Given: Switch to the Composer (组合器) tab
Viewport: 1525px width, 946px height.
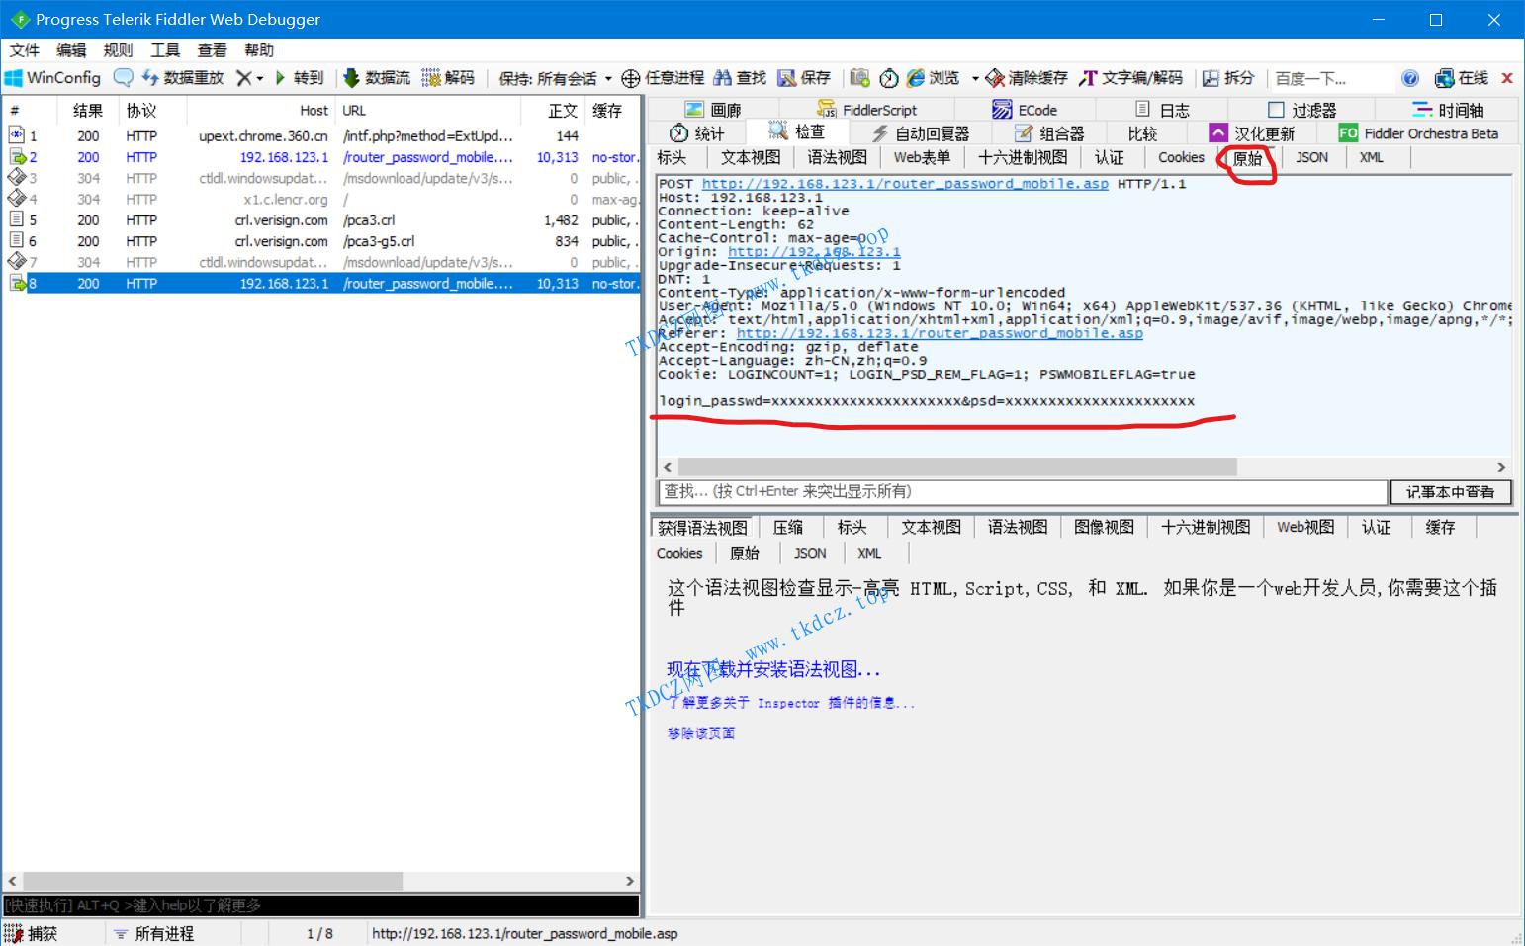Looking at the screenshot, I should click(1050, 133).
